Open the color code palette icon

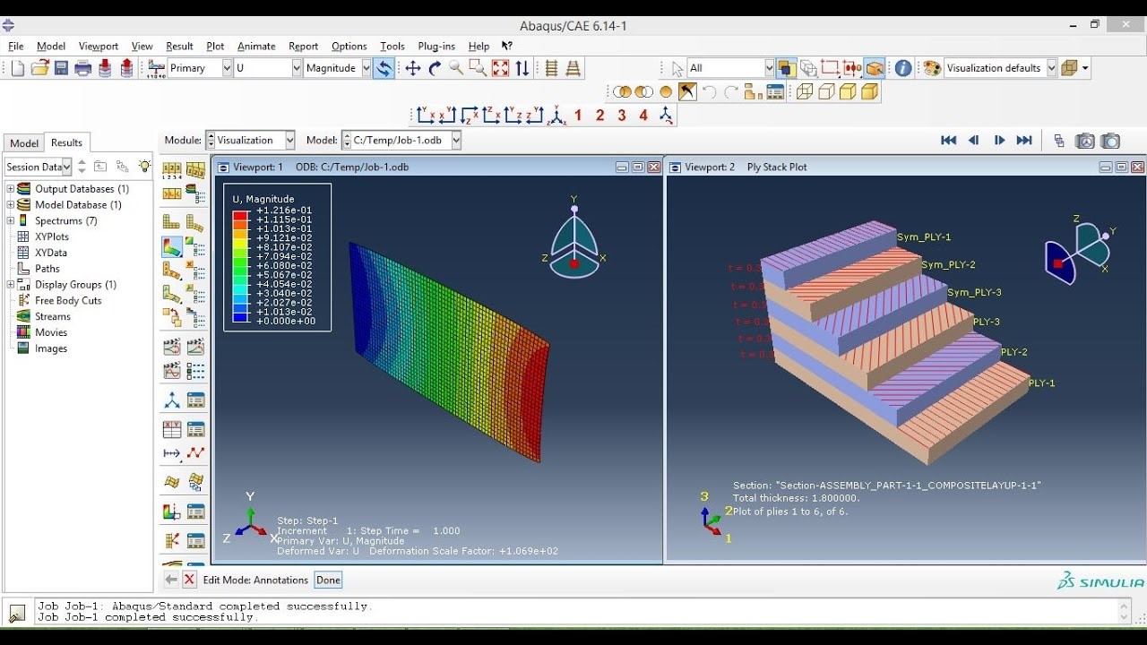click(932, 68)
